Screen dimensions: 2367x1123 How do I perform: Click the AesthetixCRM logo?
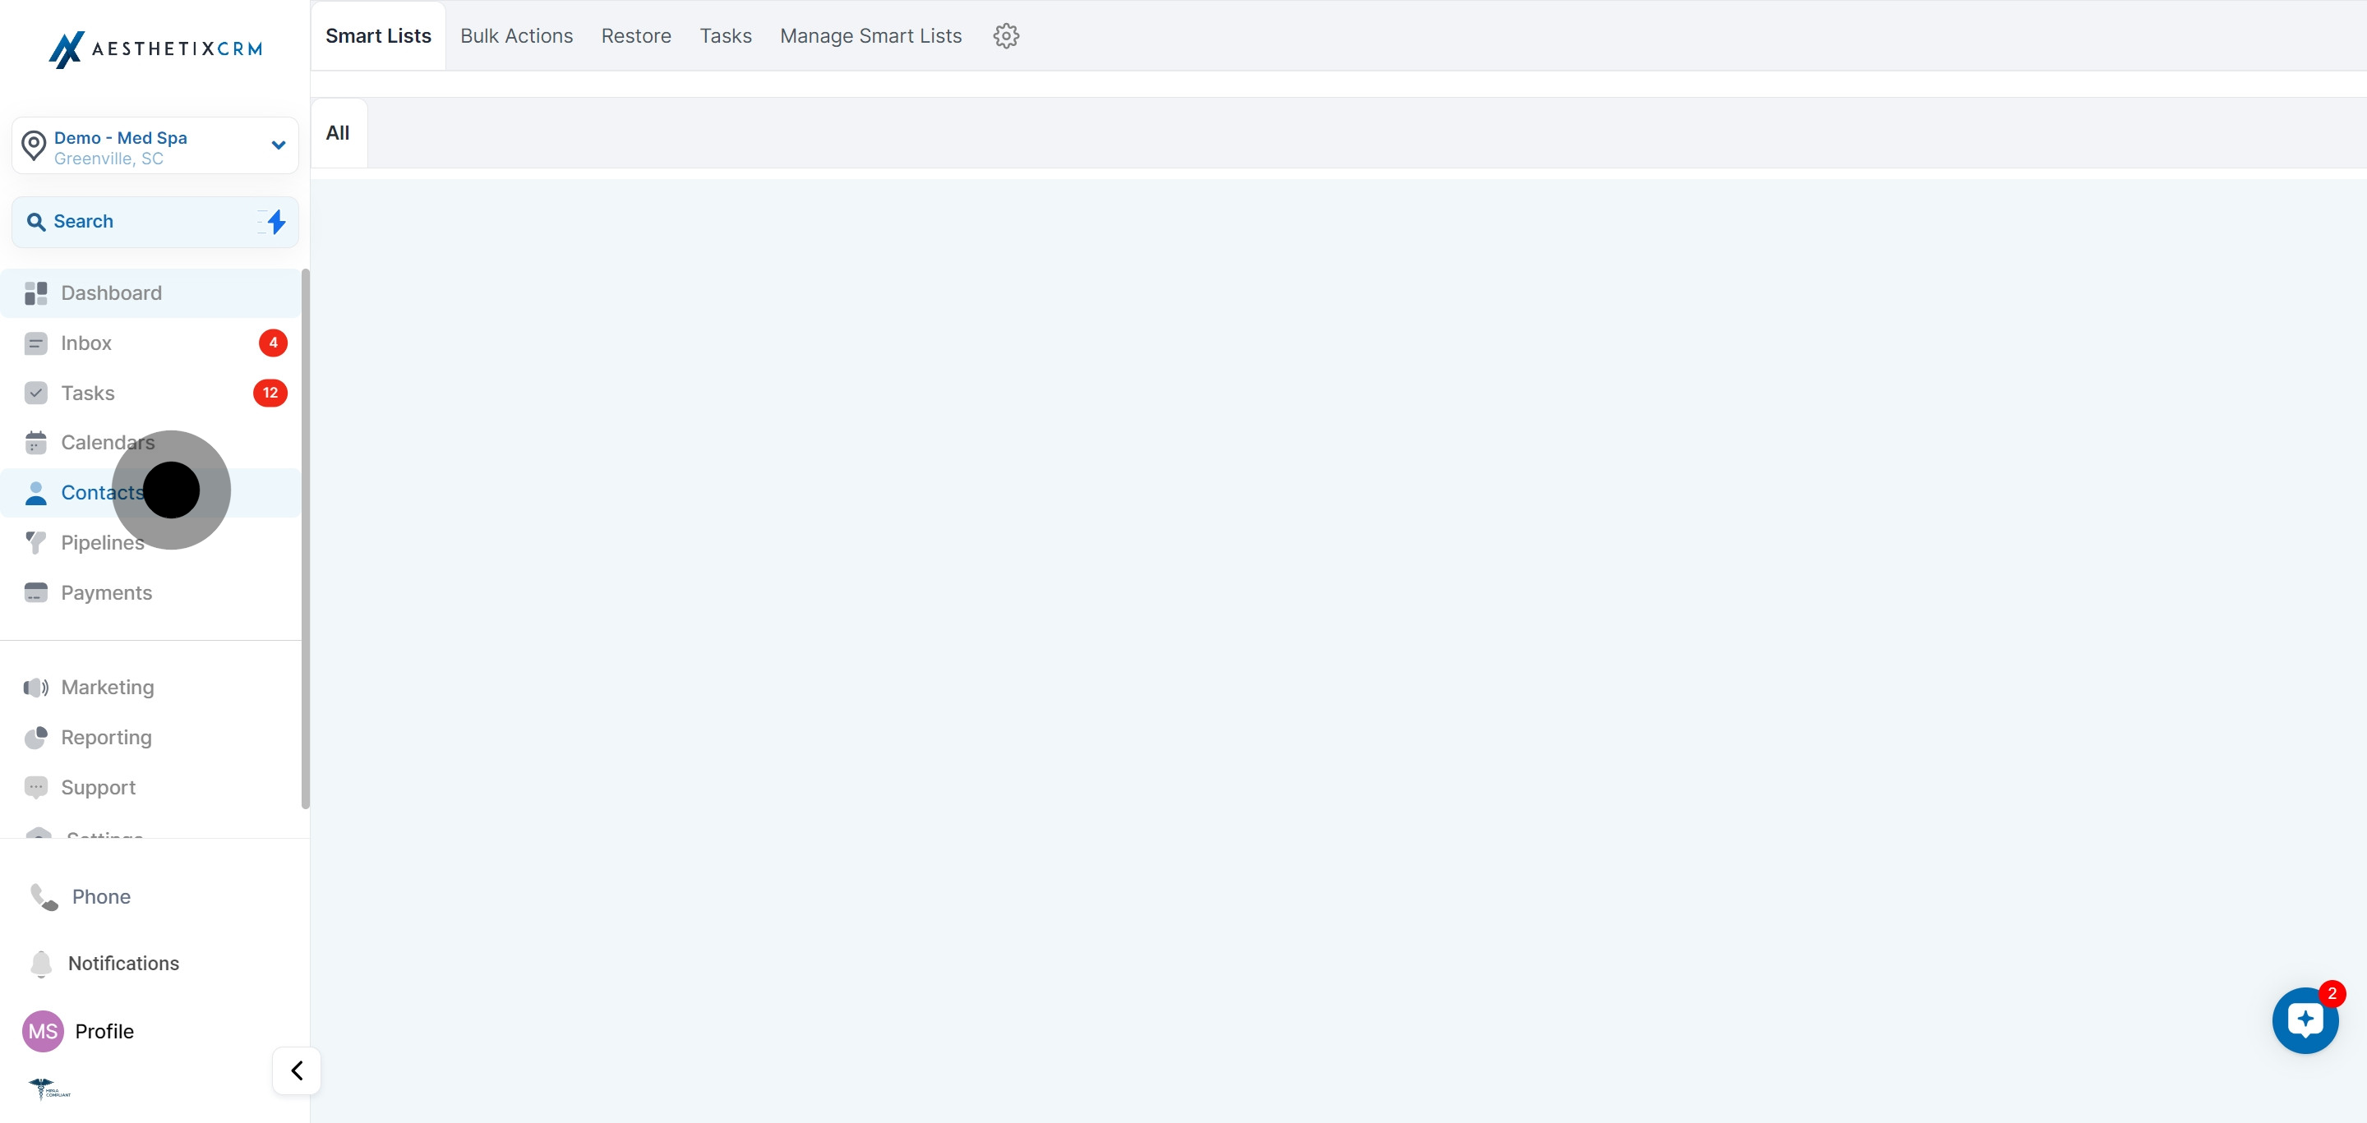(155, 48)
